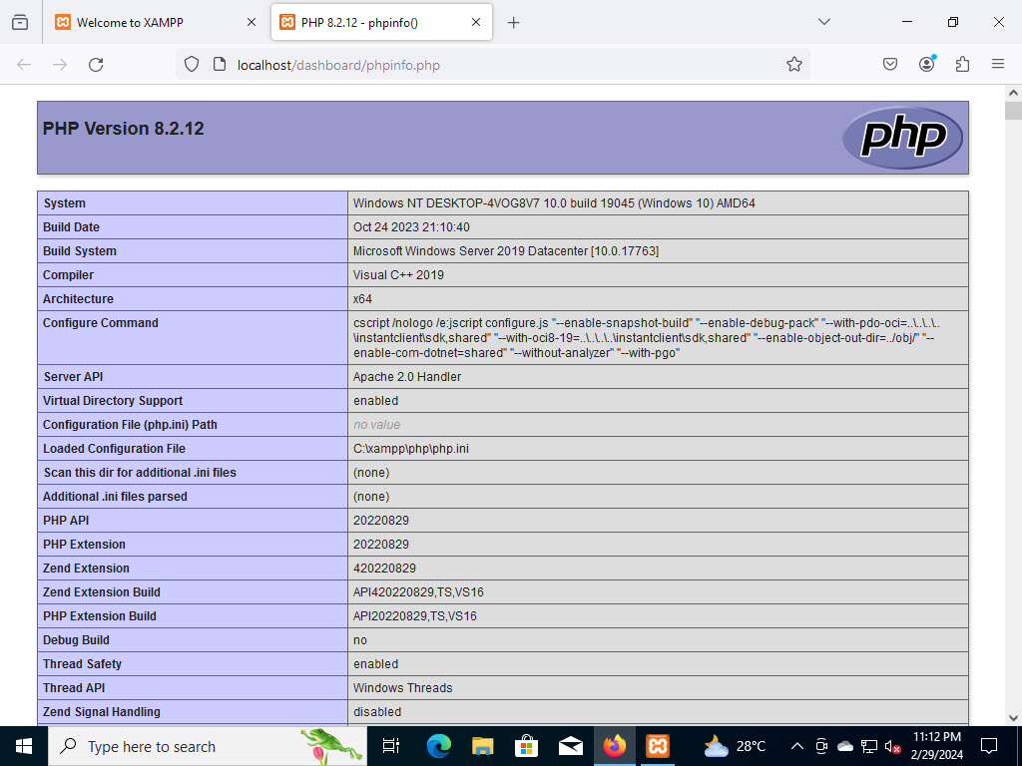
Task: Open the extensions puzzle-piece icon
Action: click(961, 63)
